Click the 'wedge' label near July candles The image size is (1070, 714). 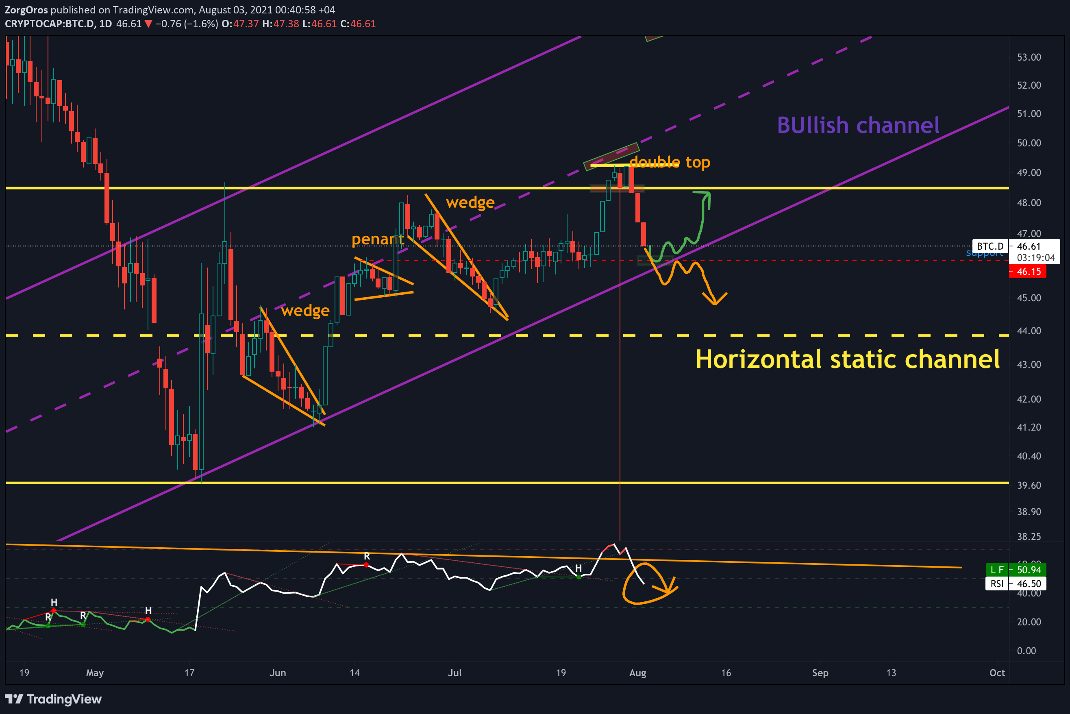click(x=470, y=202)
